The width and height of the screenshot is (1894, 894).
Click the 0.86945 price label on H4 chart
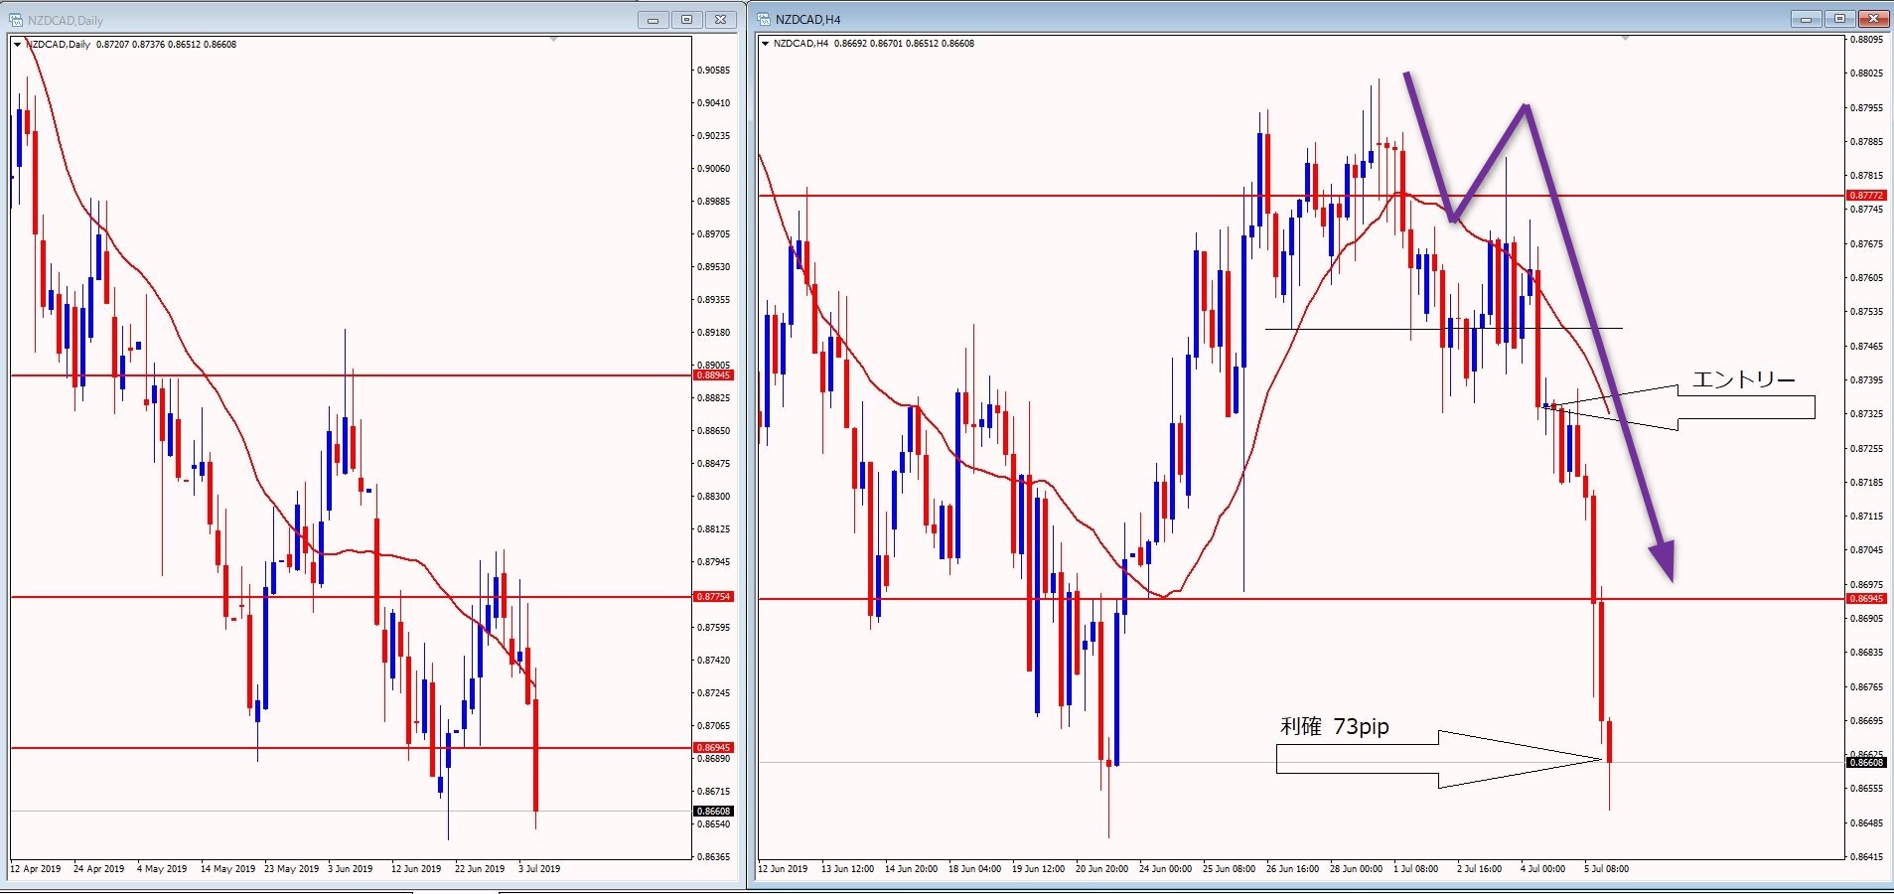[x=1864, y=599]
